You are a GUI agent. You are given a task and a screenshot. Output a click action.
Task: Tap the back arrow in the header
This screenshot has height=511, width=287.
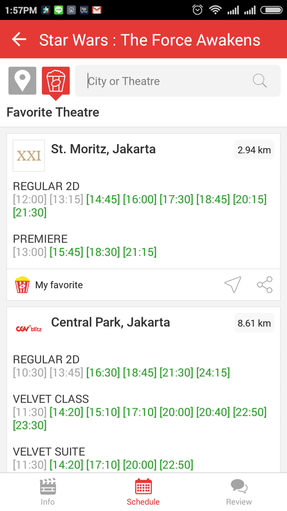[19, 39]
